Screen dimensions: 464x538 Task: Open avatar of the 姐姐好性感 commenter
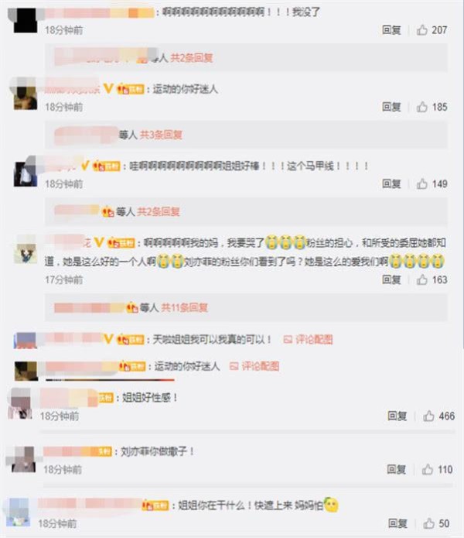pyautogui.click(x=20, y=403)
